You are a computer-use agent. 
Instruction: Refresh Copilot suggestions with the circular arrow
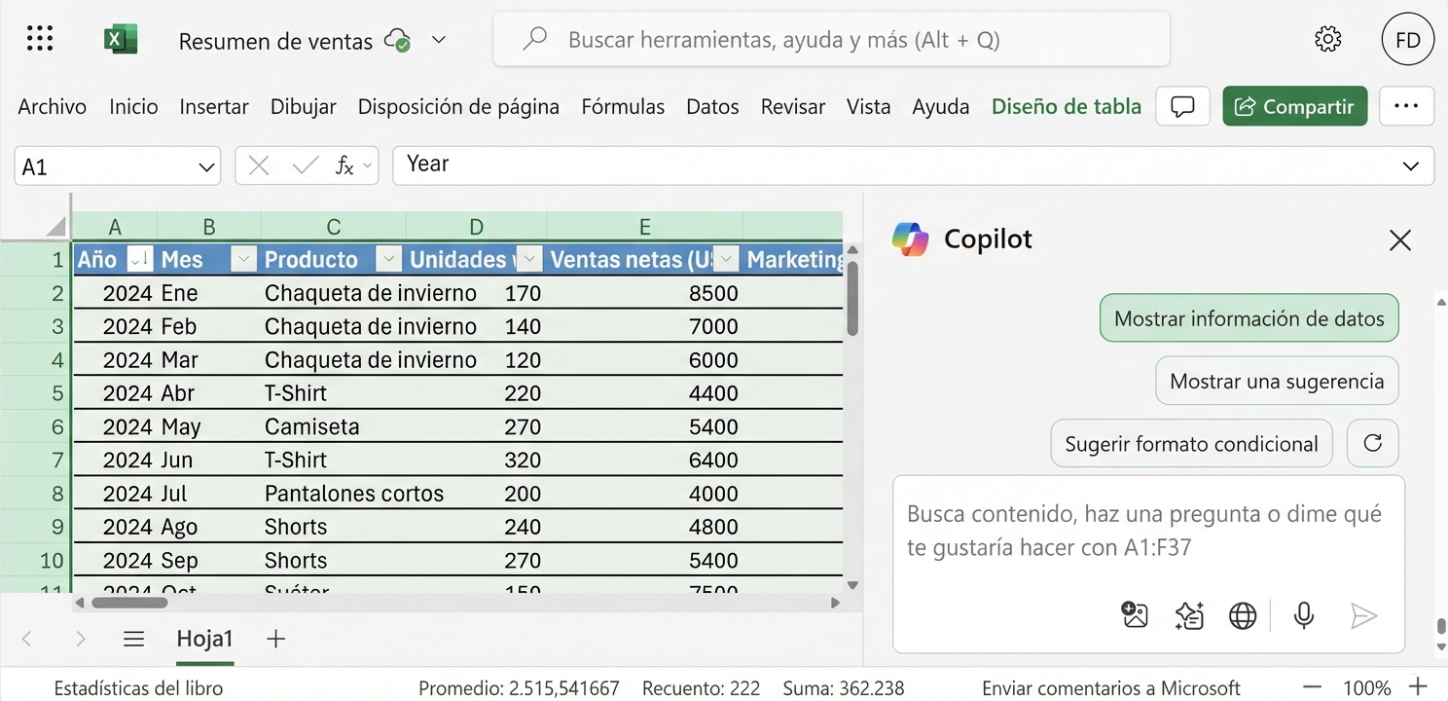(1372, 443)
